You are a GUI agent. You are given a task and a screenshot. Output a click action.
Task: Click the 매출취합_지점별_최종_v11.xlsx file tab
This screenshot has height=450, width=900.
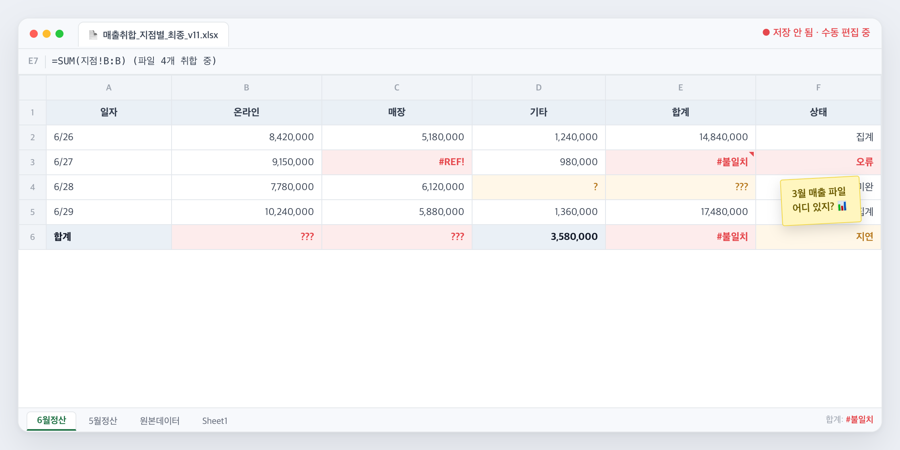point(153,35)
